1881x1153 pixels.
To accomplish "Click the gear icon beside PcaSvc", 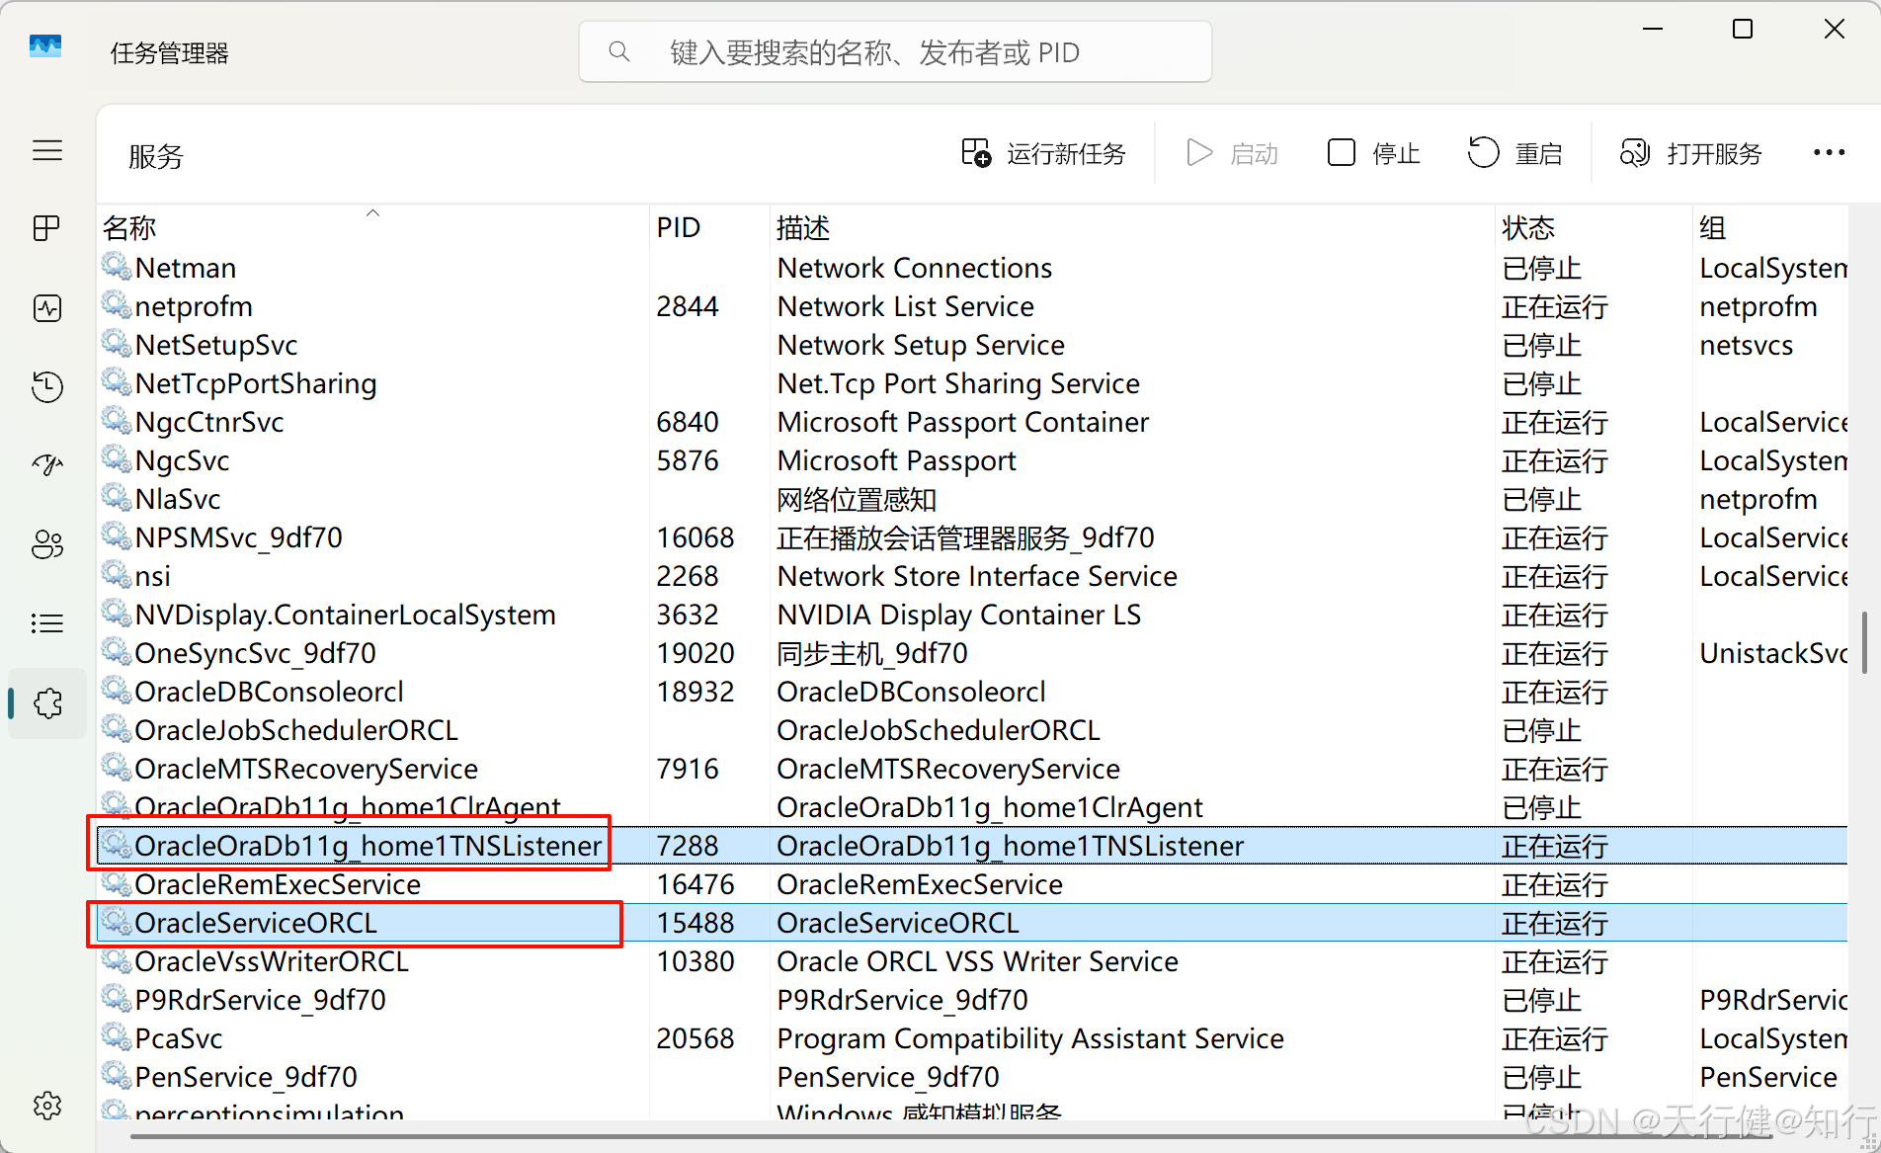I will (117, 1037).
